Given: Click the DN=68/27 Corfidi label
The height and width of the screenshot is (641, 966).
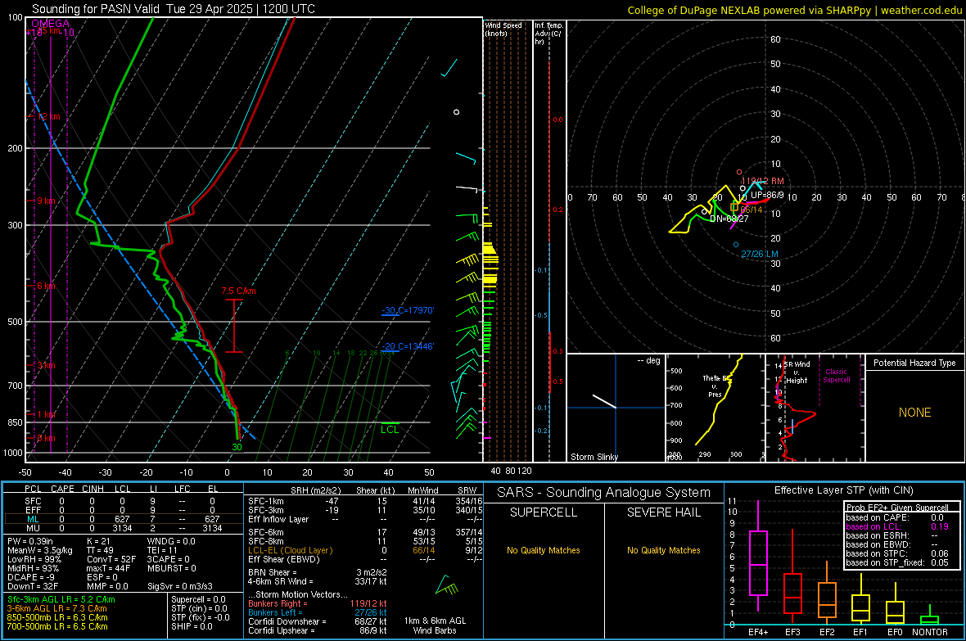Looking at the screenshot, I should click(729, 219).
